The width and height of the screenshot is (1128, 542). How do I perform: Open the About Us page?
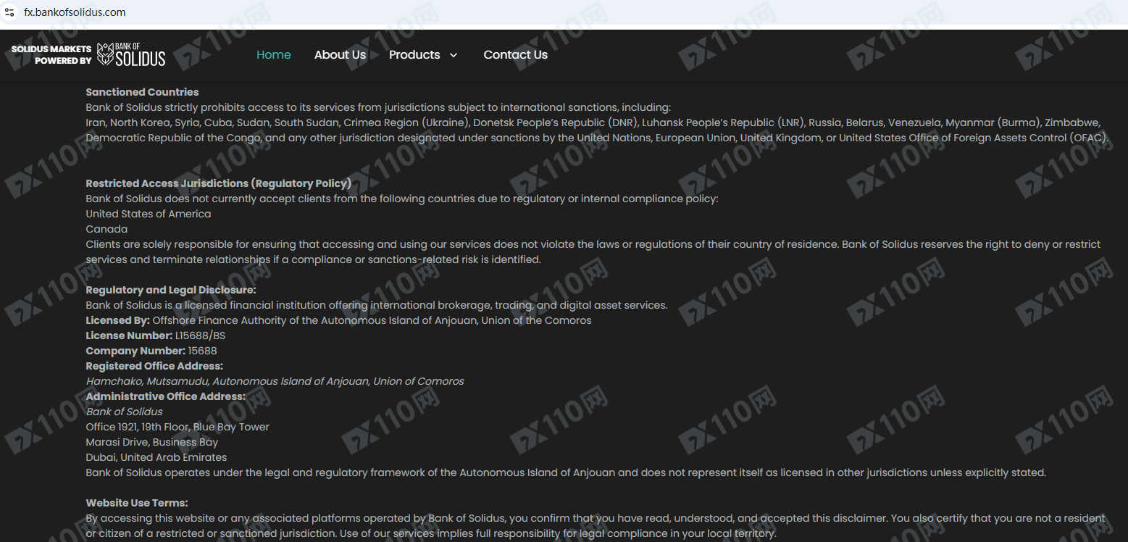click(340, 55)
